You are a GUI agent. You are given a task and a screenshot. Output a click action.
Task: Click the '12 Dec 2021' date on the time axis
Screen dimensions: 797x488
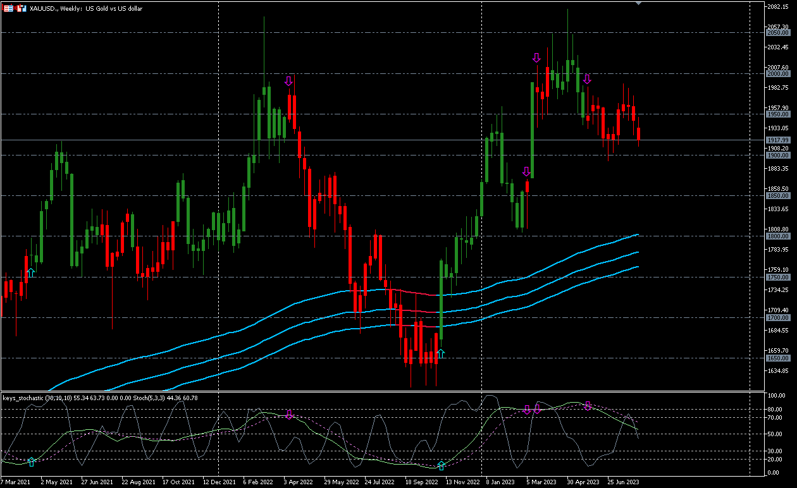pos(219,482)
